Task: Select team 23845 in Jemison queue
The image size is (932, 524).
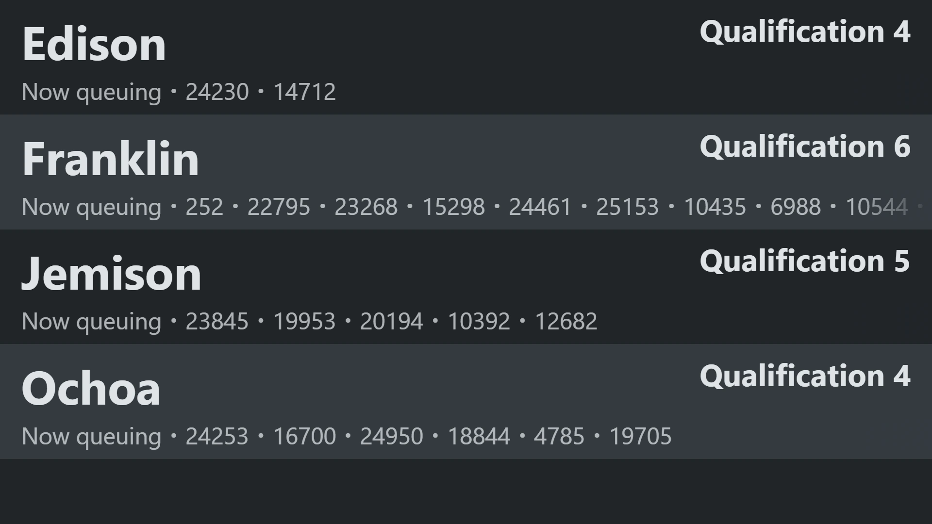Action: pyautogui.click(x=217, y=322)
